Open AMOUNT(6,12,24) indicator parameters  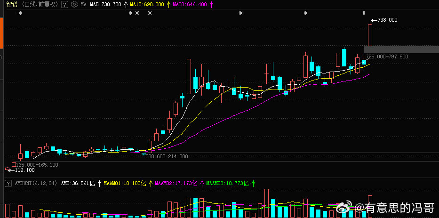click(36, 184)
